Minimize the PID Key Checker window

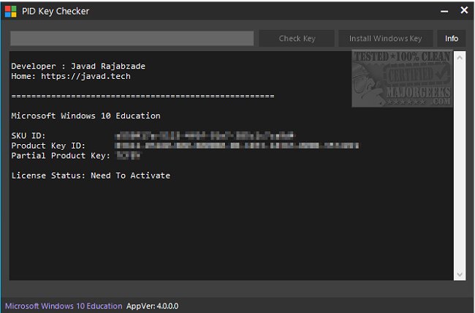(x=444, y=11)
